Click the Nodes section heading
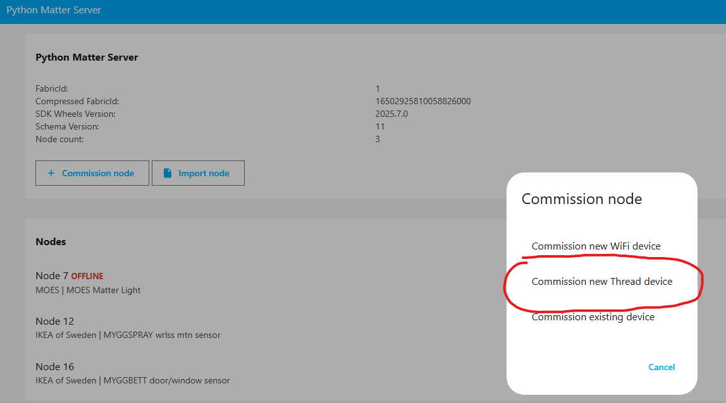The image size is (726, 403). coord(51,241)
